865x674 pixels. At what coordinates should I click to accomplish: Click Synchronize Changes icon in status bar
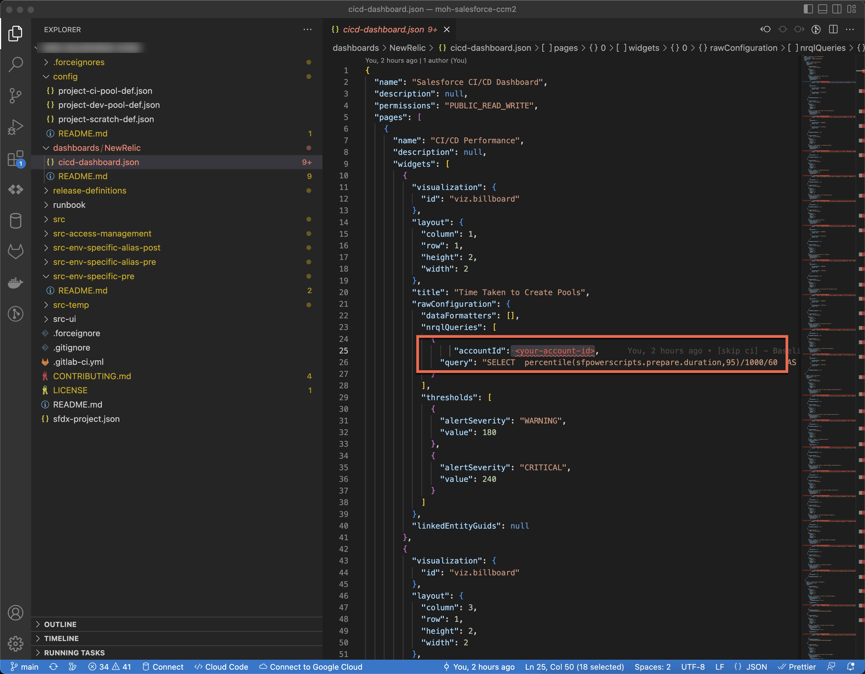pyautogui.click(x=54, y=667)
